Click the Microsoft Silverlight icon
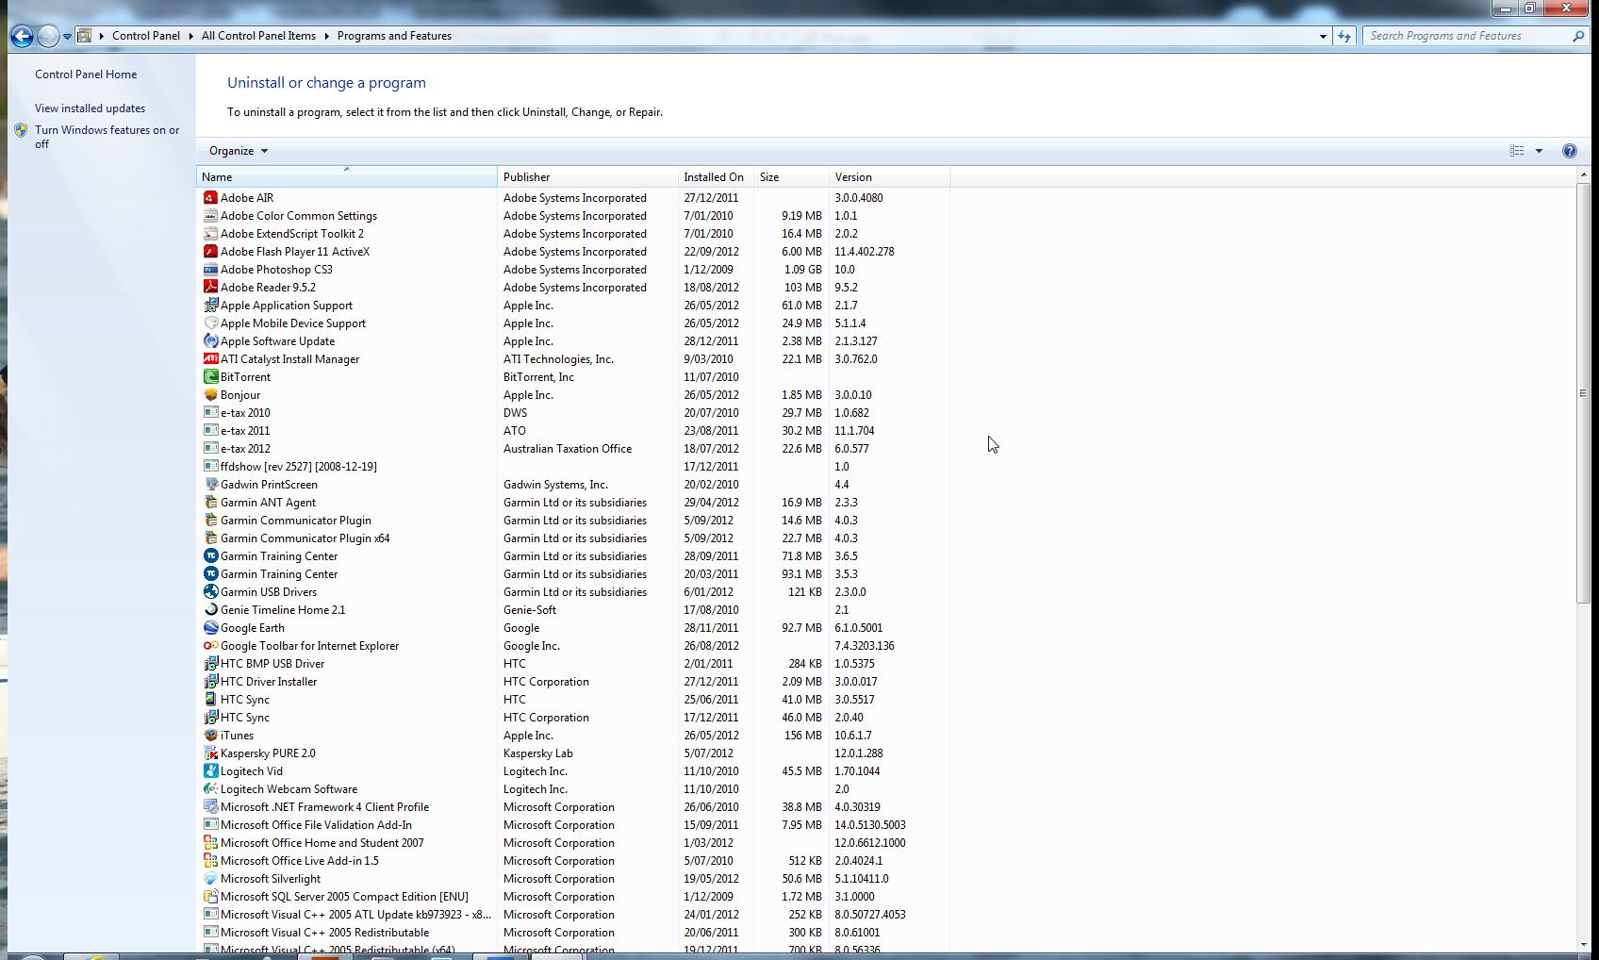 [210, 879]
